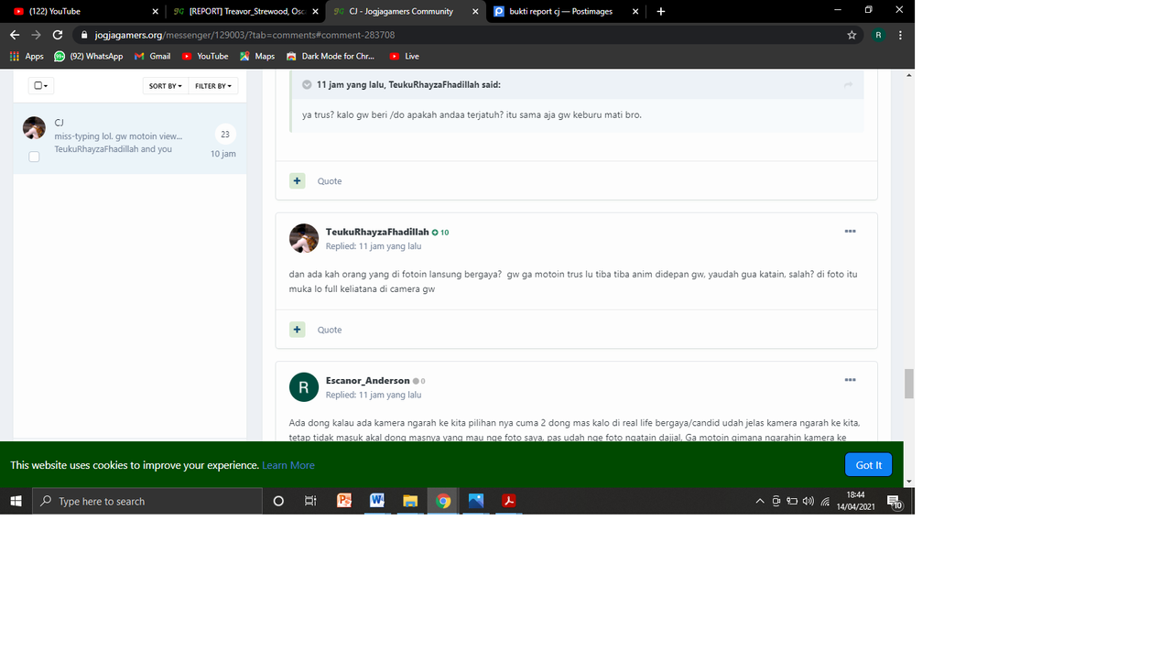The image size is (1172, 651).
Task: Open the Live bookmark
Action: (x=404, y=56)
